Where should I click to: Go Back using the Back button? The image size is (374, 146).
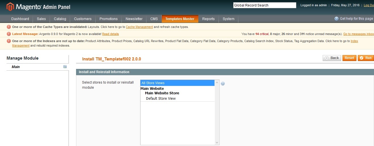click(332, 58)
